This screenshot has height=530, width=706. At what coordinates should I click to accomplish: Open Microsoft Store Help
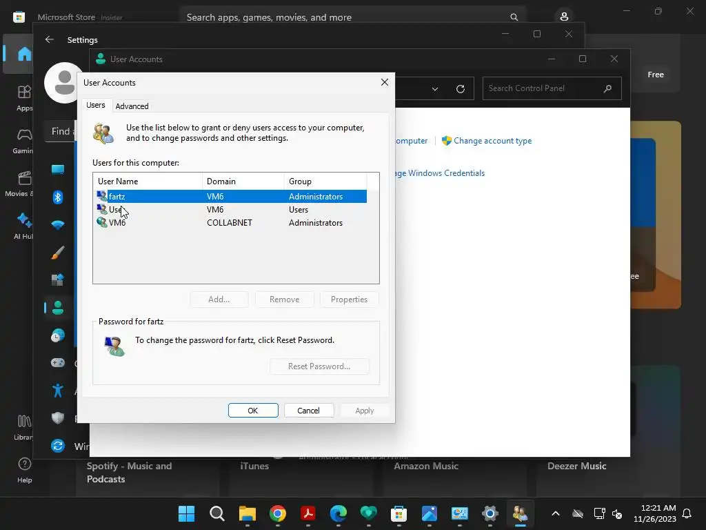24,470
